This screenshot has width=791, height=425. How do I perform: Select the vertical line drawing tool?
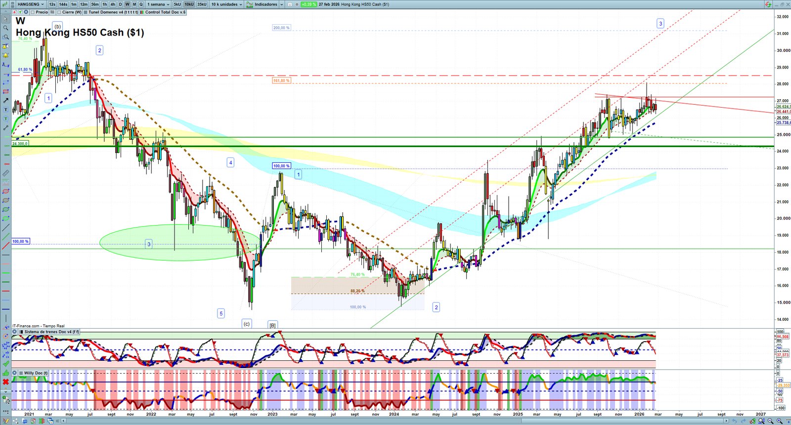coord(5,318)
